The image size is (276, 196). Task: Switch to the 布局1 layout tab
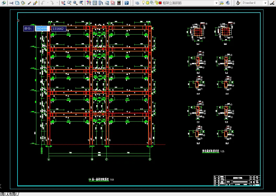(3, 194)
